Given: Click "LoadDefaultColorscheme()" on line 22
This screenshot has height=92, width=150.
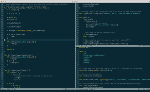Looking at the screenshot, I should (x=93, y=87).
